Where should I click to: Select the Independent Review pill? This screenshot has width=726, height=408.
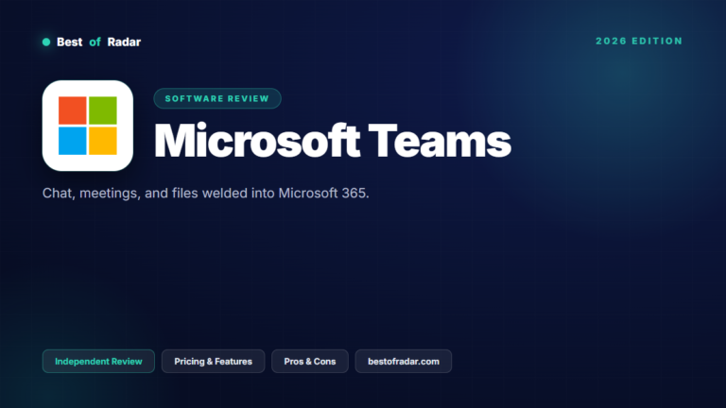[x=98, y=362]
